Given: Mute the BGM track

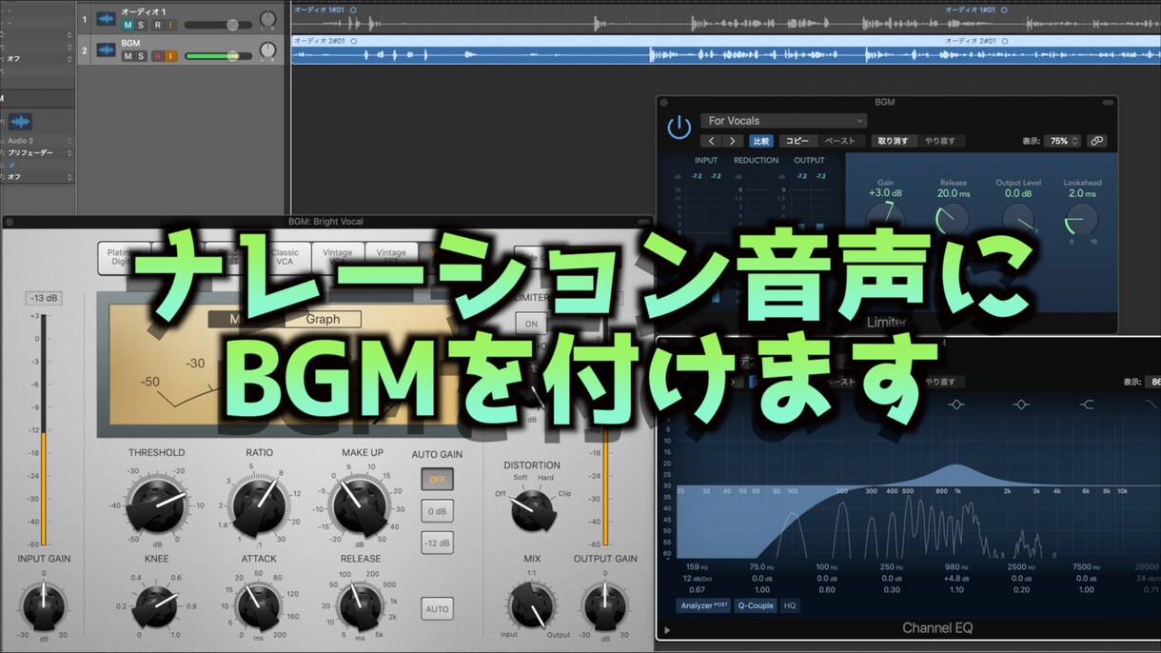Looking at the screenshot, I should click(128, 56).
